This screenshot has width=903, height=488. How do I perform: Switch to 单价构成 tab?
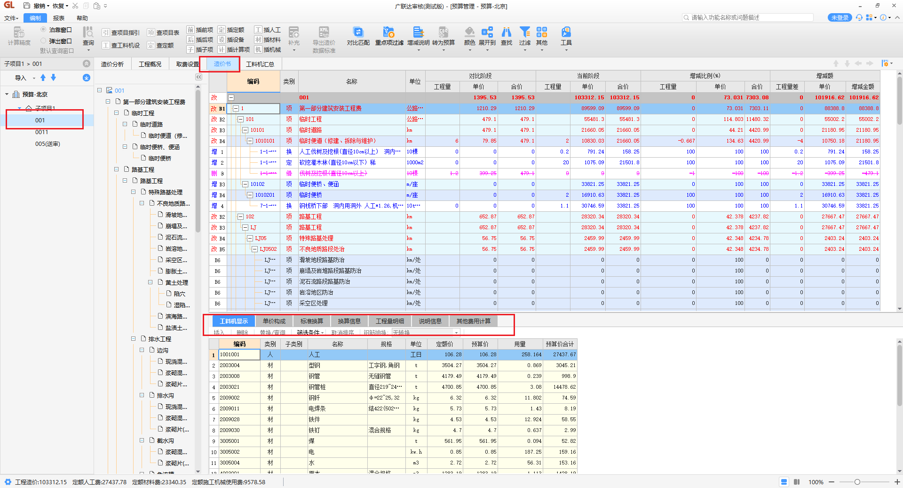click(x=274, y=321)
